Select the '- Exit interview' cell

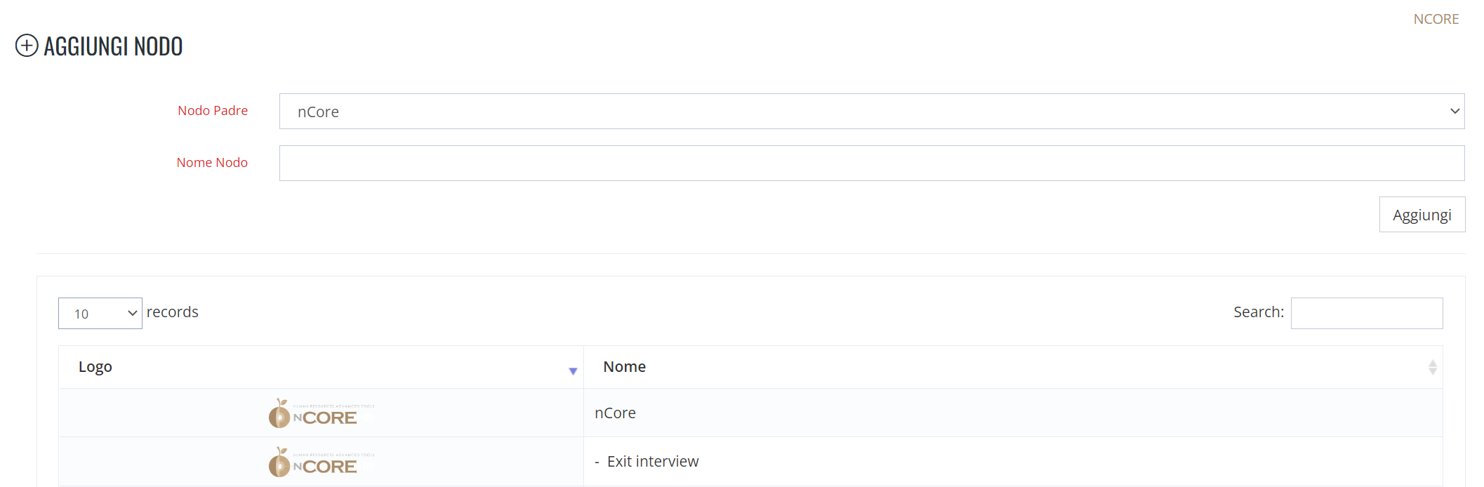pos(1013,461)
